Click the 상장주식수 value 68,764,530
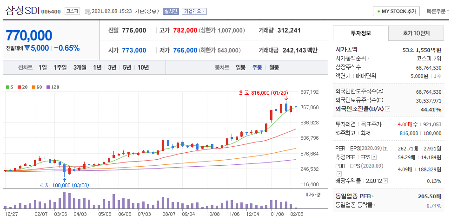Viewport: 451px width, 221px height. (x=429, y=67)
